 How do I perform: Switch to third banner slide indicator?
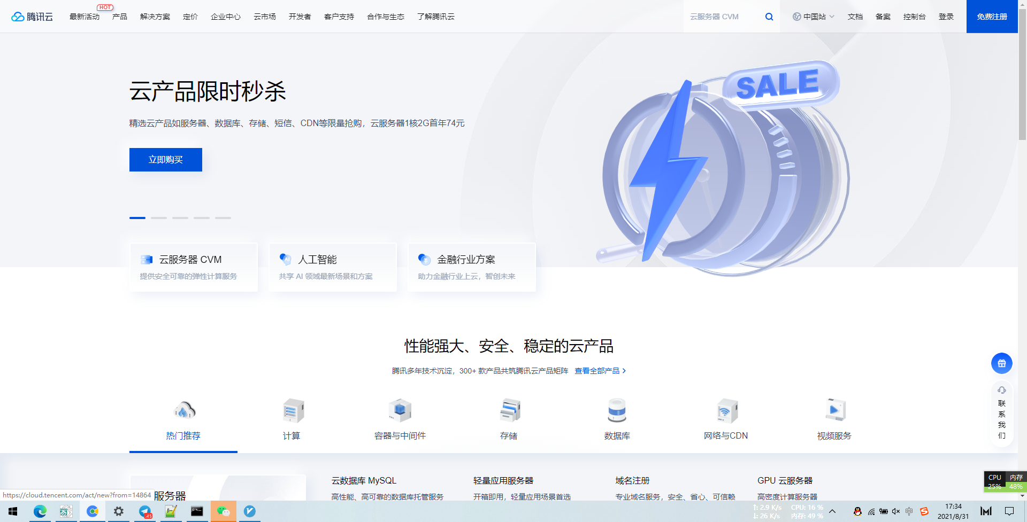click(180, 218)
